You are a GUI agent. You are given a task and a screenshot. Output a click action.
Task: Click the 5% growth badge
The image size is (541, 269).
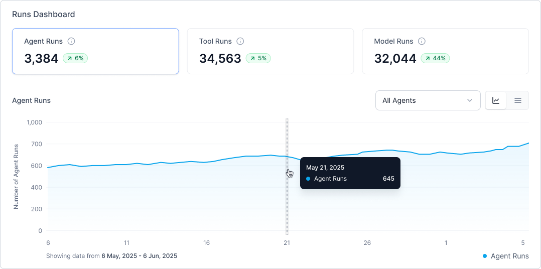[258, 58]
